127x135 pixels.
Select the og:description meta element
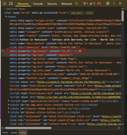(x=65, y=62)
